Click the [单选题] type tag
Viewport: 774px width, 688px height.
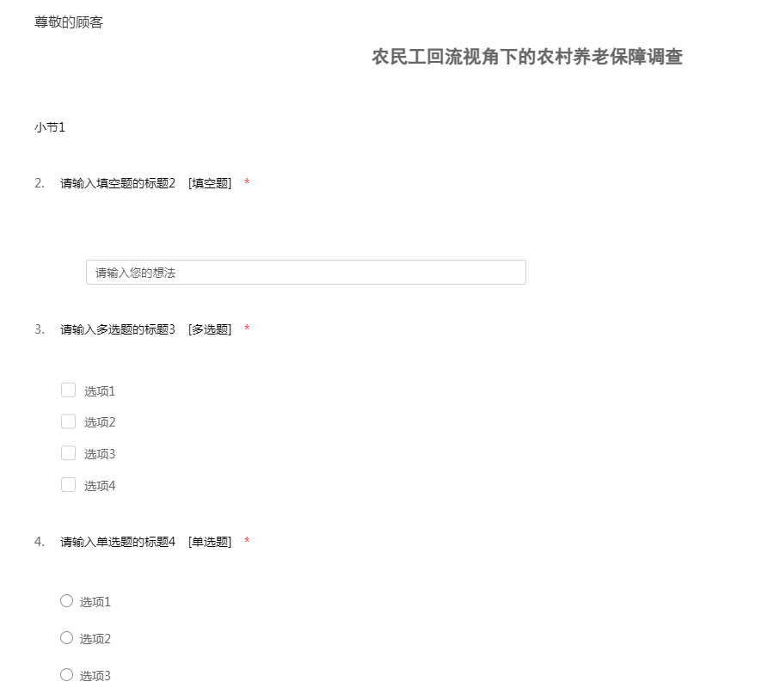coord(210,542)
